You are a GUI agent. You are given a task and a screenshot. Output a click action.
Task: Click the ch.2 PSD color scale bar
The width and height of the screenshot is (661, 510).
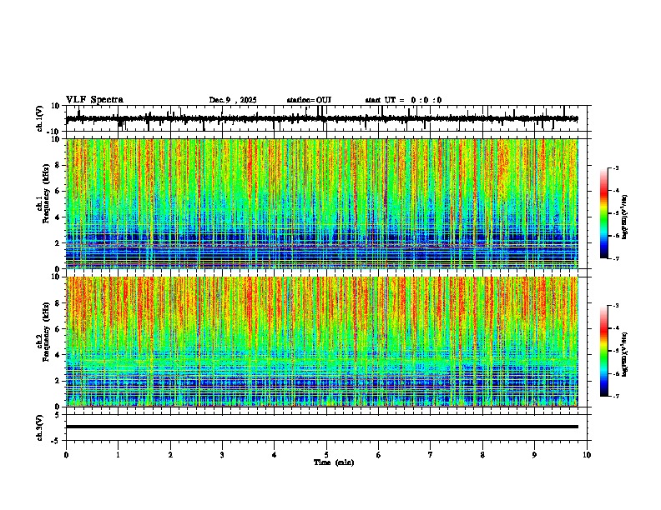click(x=604, y=351)
